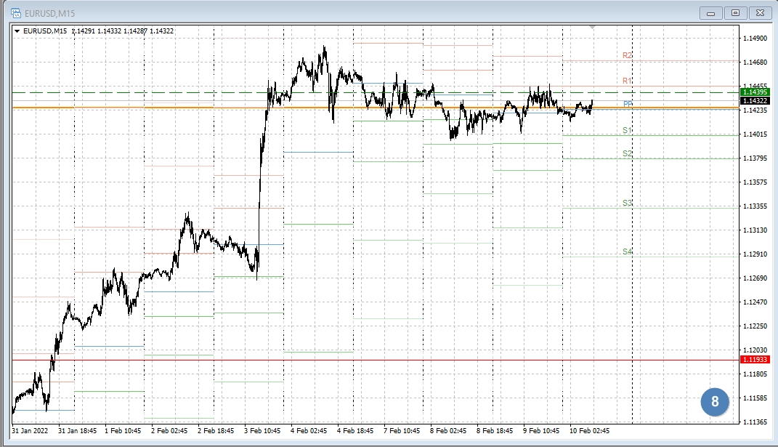778x447 pixels.
Task: Minimize the EURUSD,M15 chart window
Action: [710, 13]
